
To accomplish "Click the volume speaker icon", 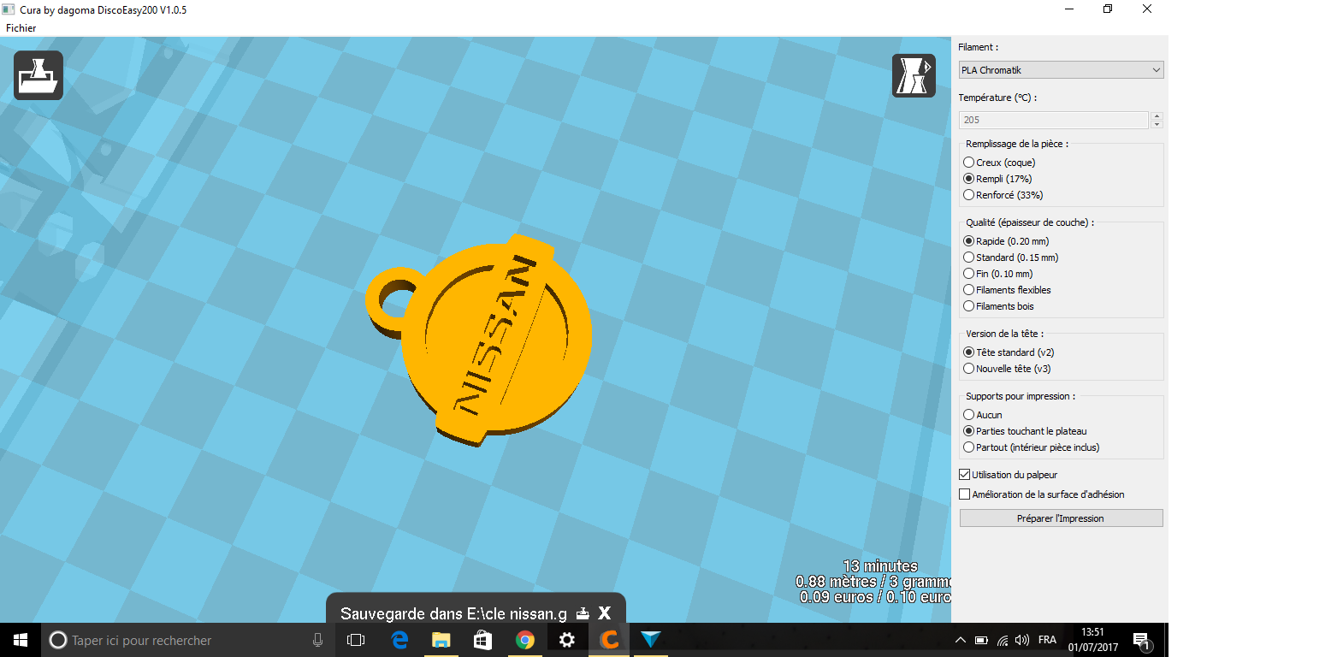I will 1022,640.
